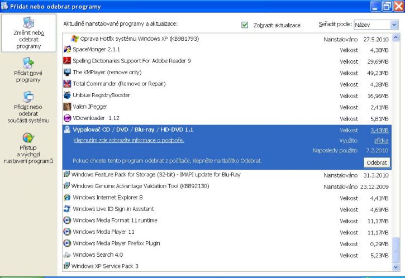Click the Windows Media Player 11 icon

pyautogui.click(x=67, y=232)
